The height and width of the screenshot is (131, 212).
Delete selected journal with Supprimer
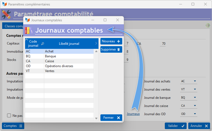tap(111, 49)
